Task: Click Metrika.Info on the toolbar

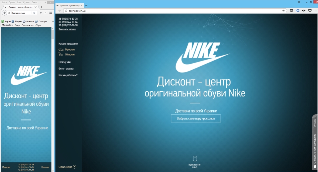Action: click(x=7, y=25)
